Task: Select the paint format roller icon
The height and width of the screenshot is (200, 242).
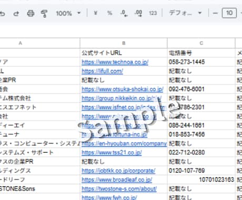Action: (44, 13)
